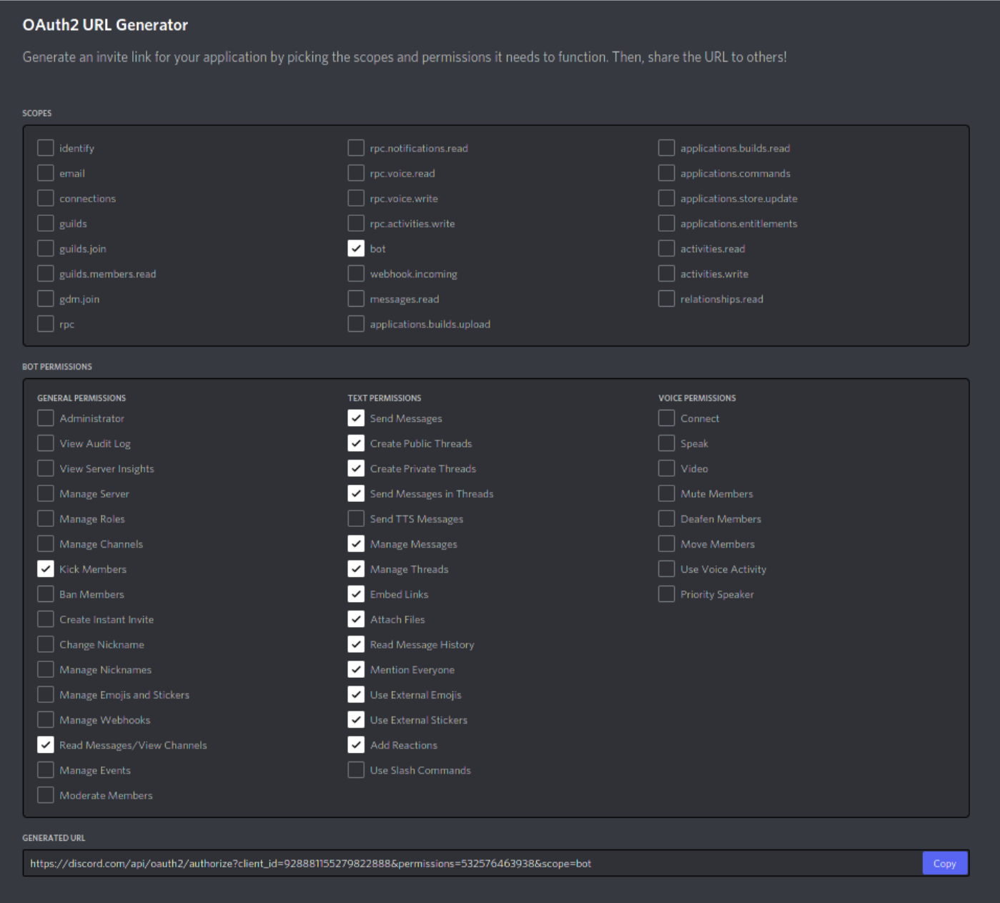
Task: Check Manage Webhooks permission
Action: click(46, 719)
